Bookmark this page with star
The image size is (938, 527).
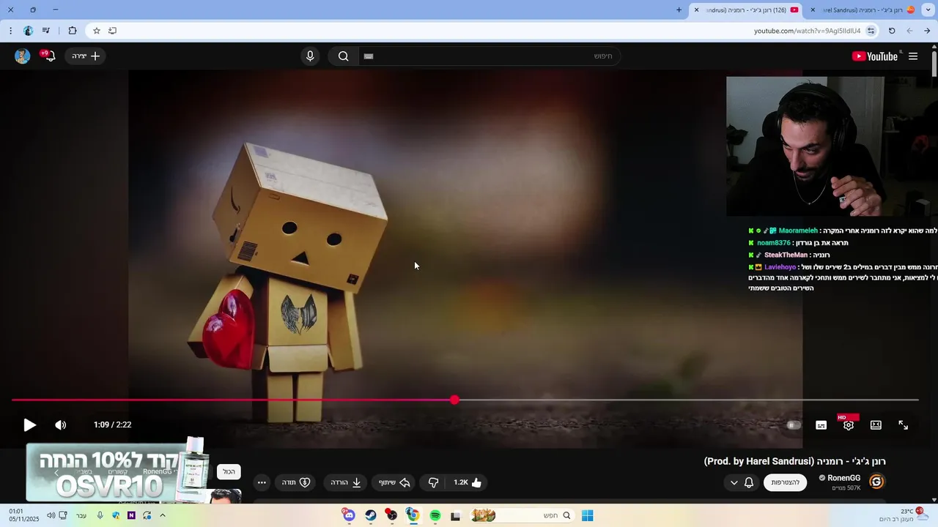96,31
